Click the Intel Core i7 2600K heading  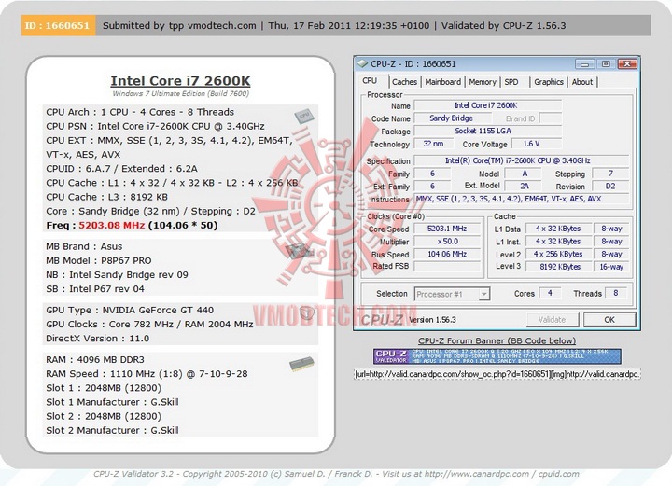(x=180, y=81)
